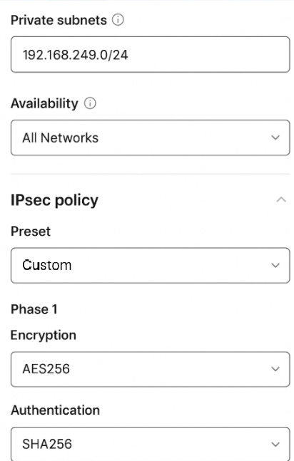Open the Preset dropdown showing Custom
Image resolution: width=294 pixels, height=461 pixels.
click(x=151, y=266)
